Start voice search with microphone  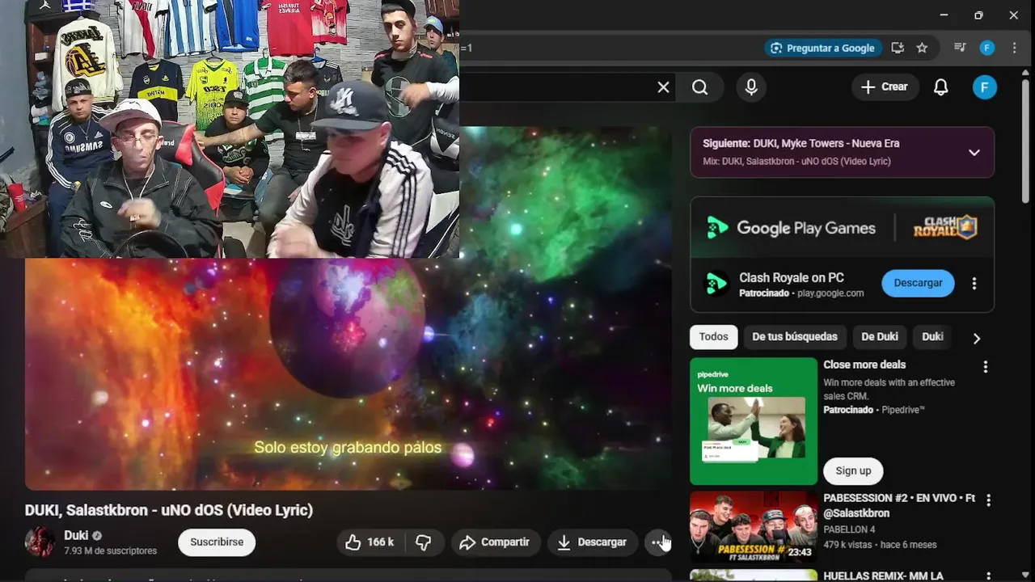(751, 87)
